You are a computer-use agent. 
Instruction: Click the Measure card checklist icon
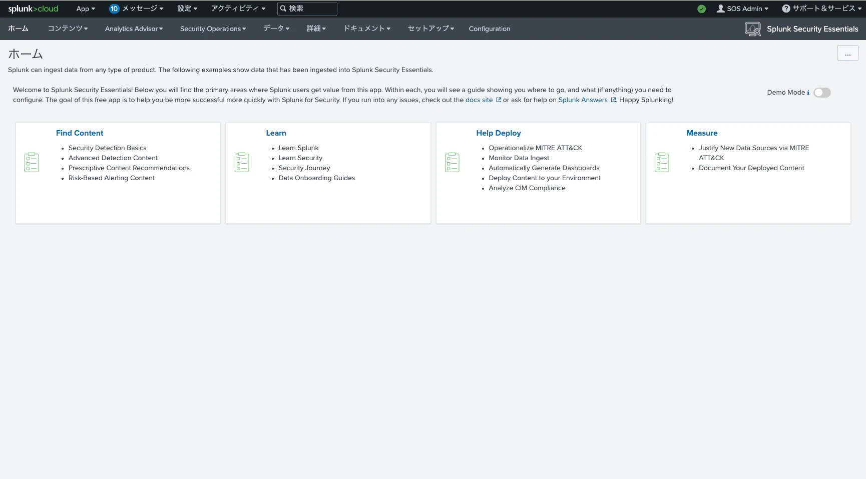[662, 163]
